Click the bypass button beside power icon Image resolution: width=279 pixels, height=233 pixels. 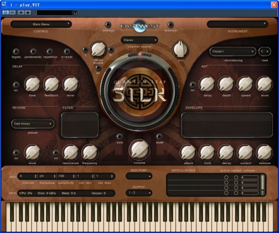tap(12, 13)
